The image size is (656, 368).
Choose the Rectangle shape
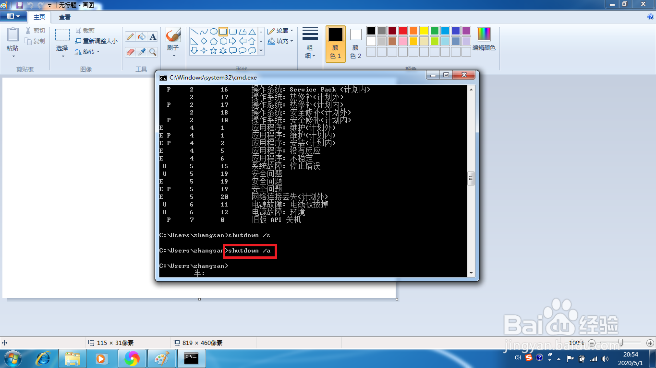223,32
